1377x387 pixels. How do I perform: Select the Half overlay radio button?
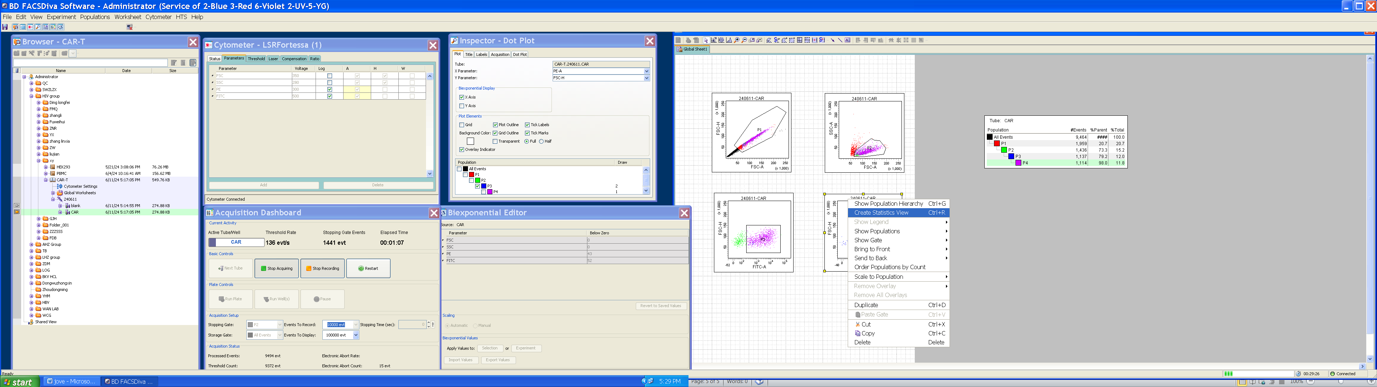coord(541,141)
